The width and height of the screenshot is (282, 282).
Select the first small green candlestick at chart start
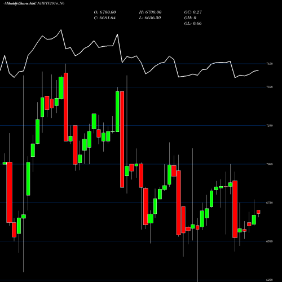pyautogui.click(x=5, y=163)
